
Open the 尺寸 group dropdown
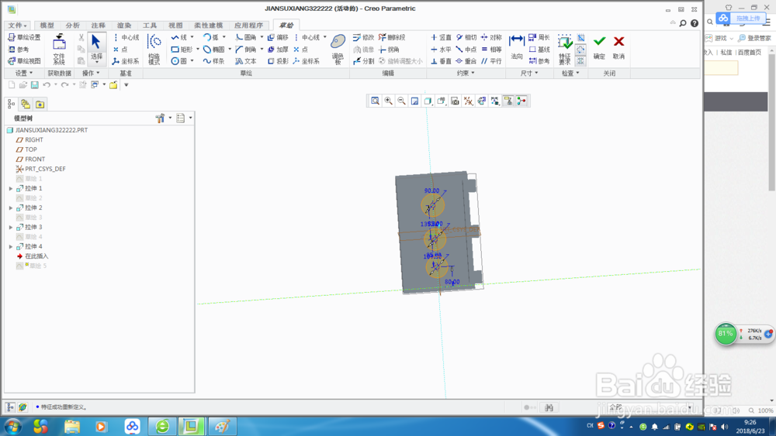[x=529, y=73]
